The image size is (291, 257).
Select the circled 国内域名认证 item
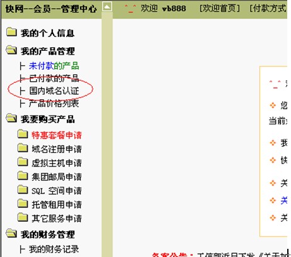54,90
